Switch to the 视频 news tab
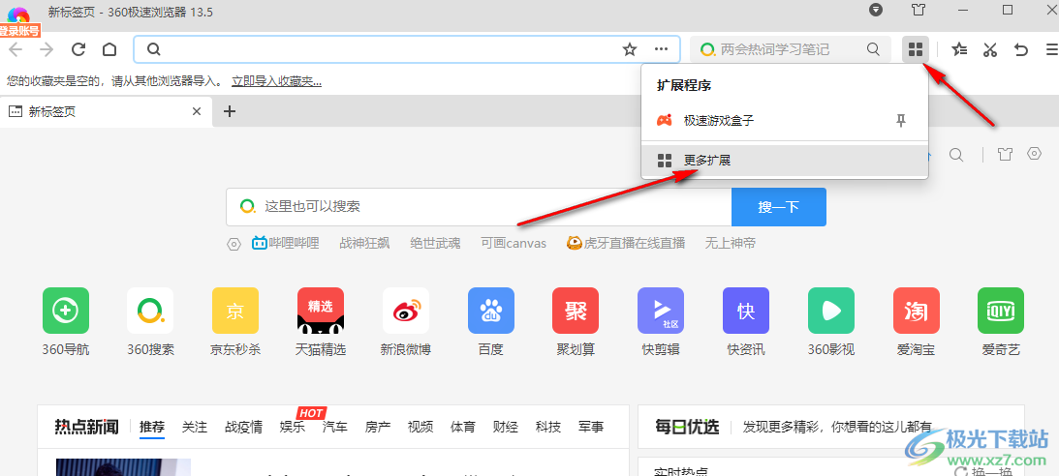This screenshot has height=476, width=1059. point(420,427)
